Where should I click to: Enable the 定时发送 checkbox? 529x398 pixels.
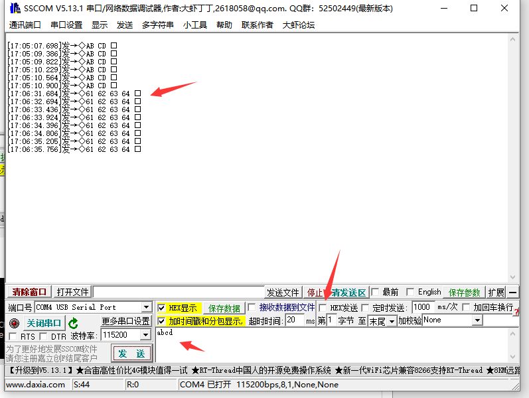[365, 308]
